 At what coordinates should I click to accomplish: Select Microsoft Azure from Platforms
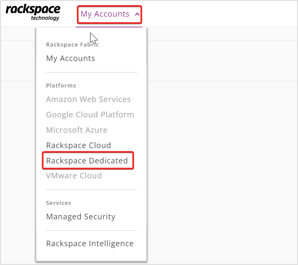[x=77, y=130]
